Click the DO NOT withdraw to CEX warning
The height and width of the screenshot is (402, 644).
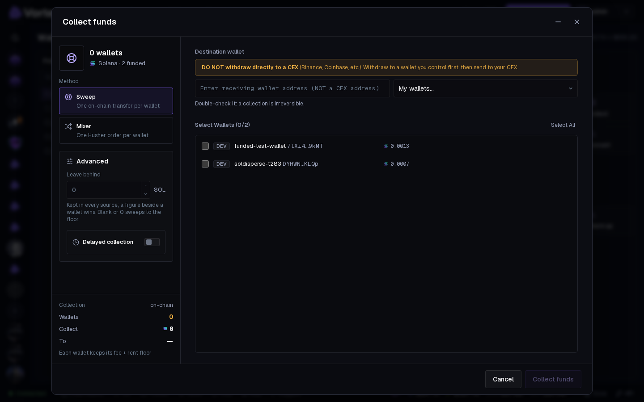[x=386, y=67]
